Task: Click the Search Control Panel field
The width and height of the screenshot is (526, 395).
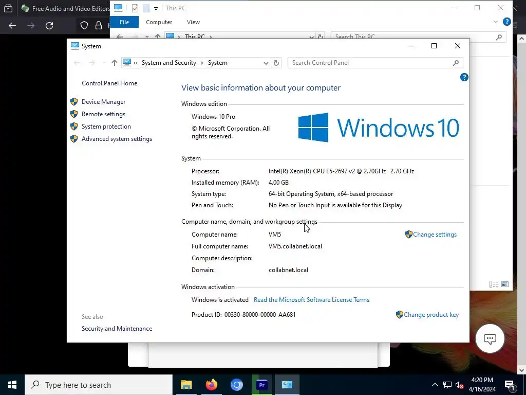Action: point(375,63)
